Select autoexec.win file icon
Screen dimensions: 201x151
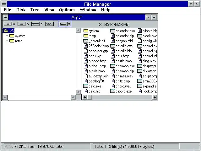point(86,76)
